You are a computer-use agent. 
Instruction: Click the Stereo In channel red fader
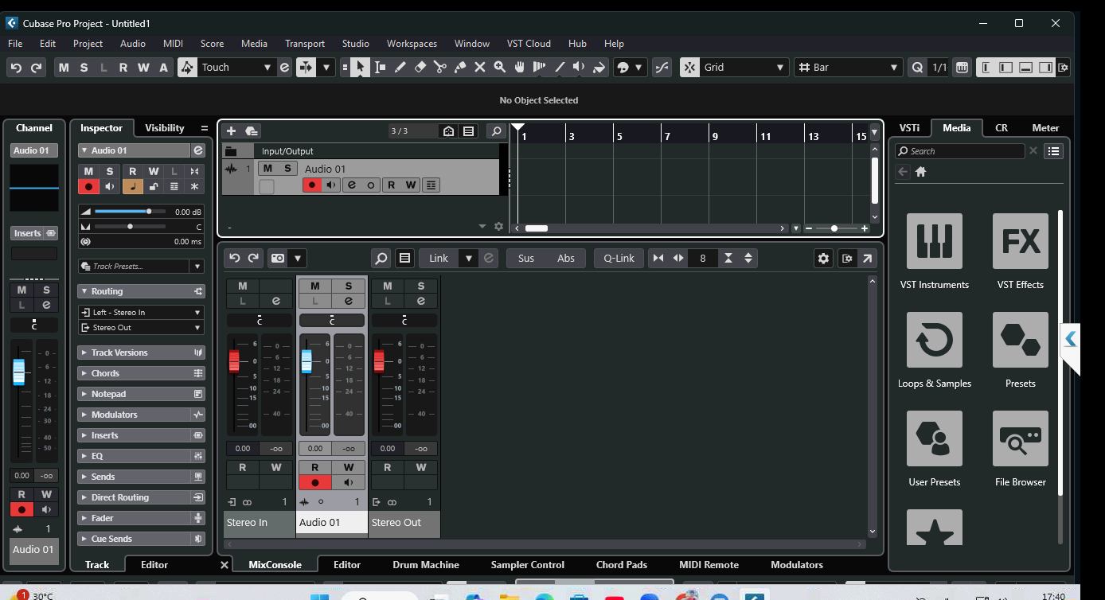(234, 361)
